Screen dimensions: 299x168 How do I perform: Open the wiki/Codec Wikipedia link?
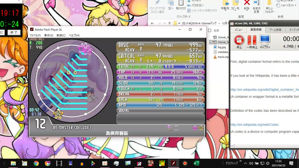pyautogui.click(x=254, y=124)
